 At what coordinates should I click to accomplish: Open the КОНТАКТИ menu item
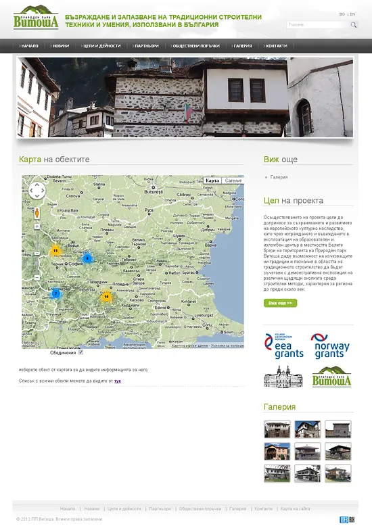click(275, 46)
